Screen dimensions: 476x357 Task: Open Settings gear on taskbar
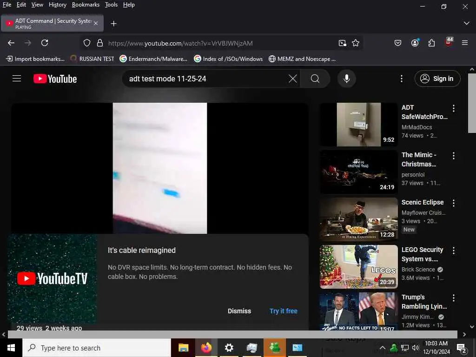click(229, 348)
